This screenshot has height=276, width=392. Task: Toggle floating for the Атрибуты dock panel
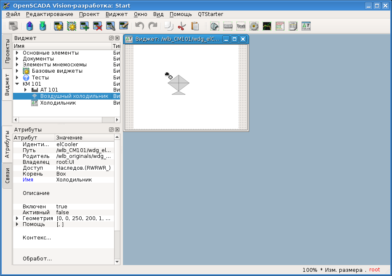pos(111,130)
